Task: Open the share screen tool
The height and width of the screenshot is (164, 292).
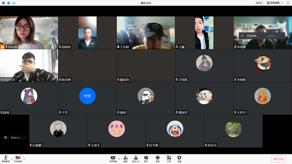Action: tap(113, 159)
